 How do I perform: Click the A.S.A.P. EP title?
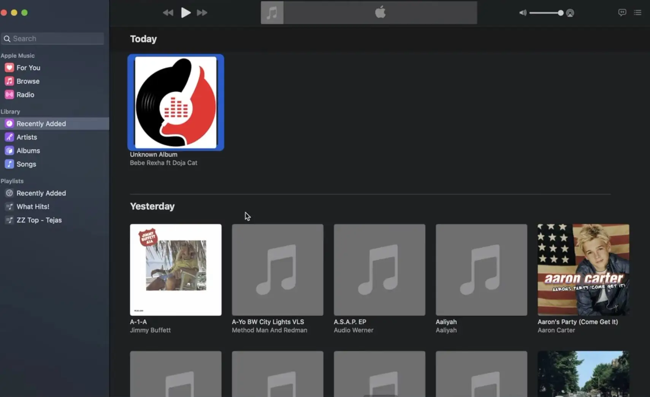pyautogui.click(x=350, y=322)
